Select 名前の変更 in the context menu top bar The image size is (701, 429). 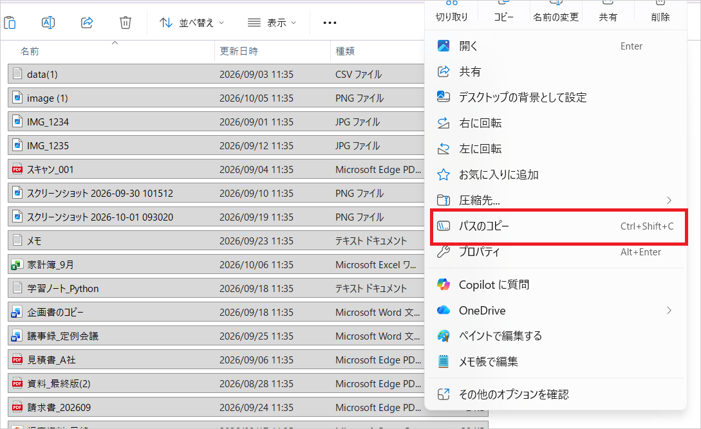pyautogui.click(x=556, y=17)
